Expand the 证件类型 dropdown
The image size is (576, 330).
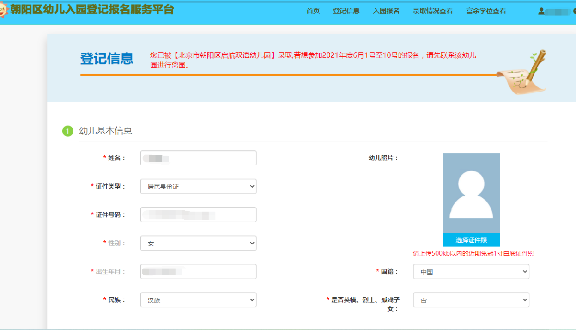click(x=198, y=186)
